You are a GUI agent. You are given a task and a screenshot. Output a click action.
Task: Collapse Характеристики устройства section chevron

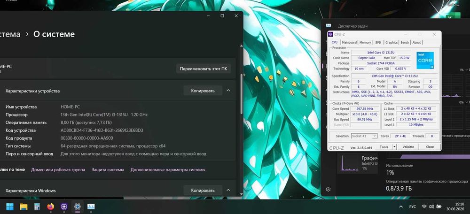click(x=228, y=91)
